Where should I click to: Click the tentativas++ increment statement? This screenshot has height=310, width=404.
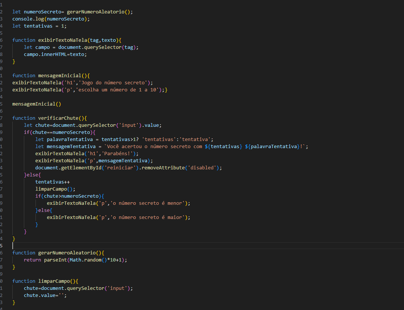point(53,182)
